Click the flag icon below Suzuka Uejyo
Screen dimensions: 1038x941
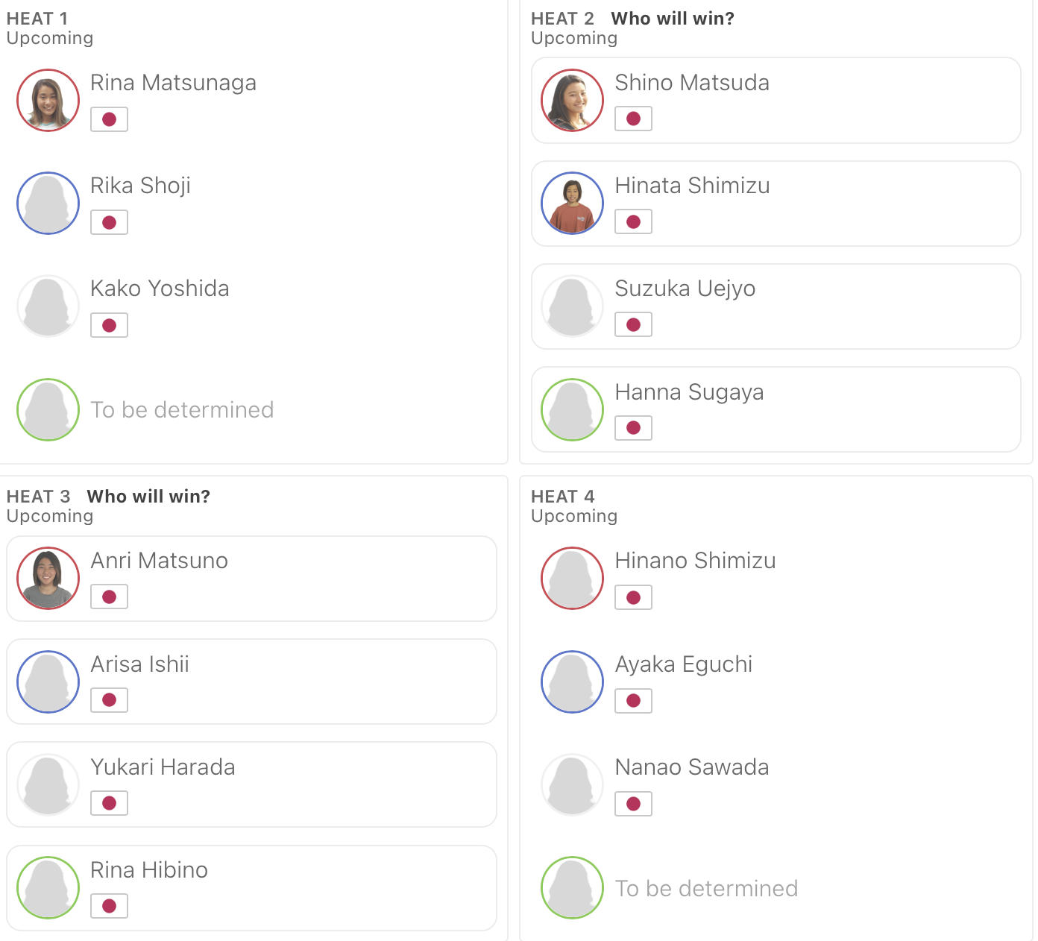pos(634,324)
